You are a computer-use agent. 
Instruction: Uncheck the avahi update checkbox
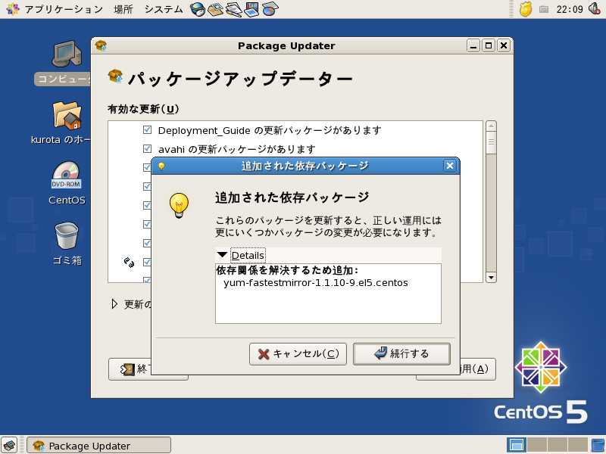[147, 148]
